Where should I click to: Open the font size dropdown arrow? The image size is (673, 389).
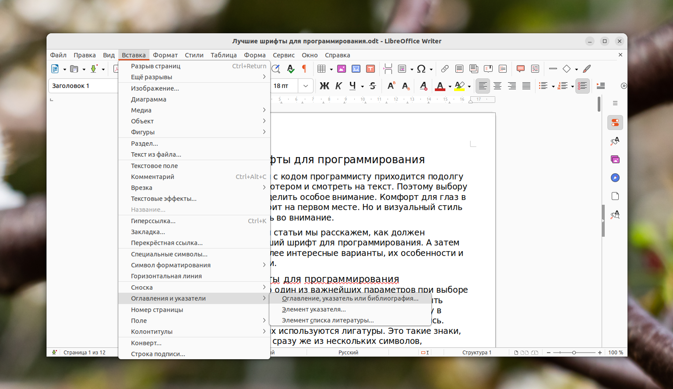tap(306, 86)
